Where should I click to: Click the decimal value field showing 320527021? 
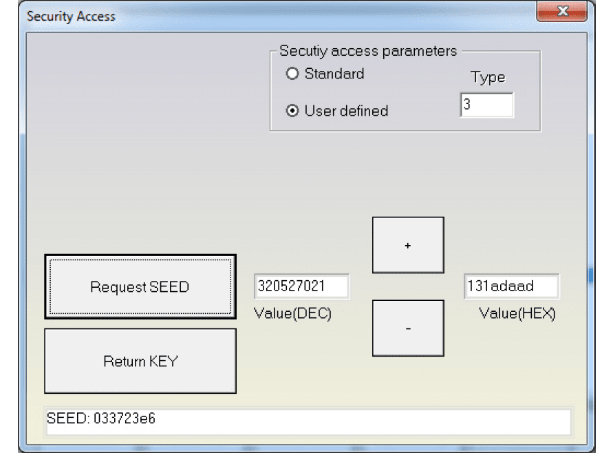pyautogui.click(x=301, y=286)
